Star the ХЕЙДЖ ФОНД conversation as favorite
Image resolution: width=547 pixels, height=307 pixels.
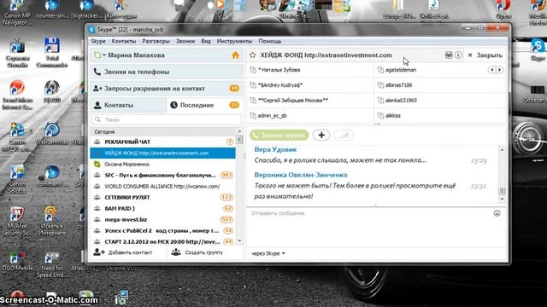pyautogui.click(x=253, y=55)
